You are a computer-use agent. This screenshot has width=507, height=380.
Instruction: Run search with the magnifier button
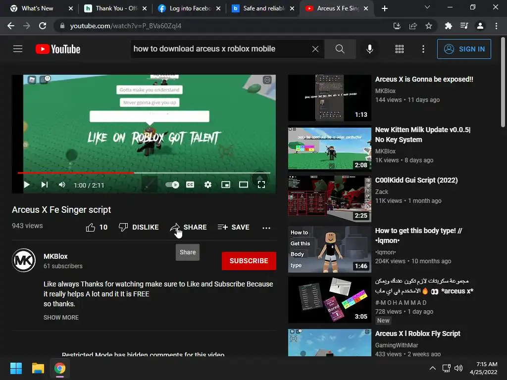pos(340,49)
